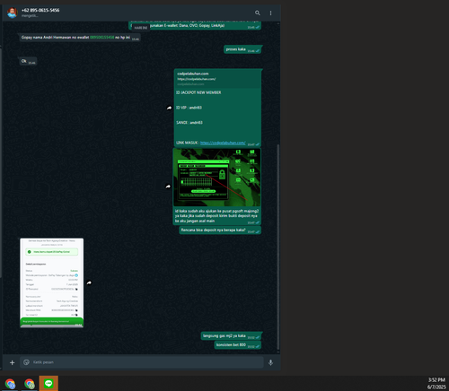Select the 'Ok' message bubble
The image size is (449, 391).
click(28, 61)
